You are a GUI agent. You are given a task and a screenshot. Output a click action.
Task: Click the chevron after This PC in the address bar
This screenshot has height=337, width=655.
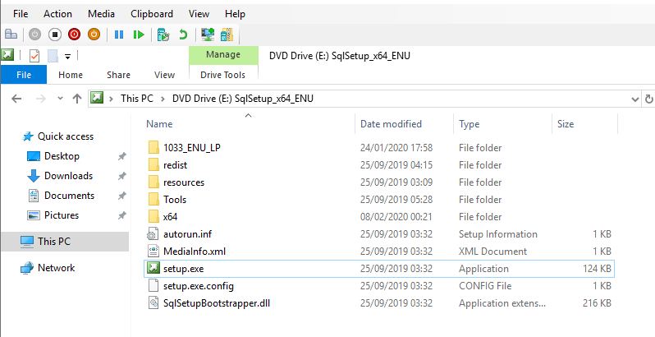tap(163, 99)
